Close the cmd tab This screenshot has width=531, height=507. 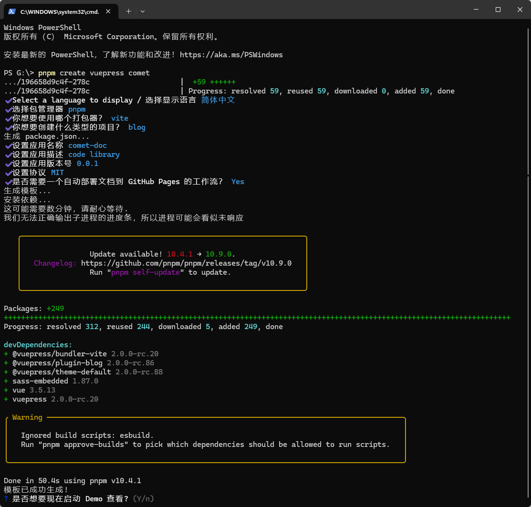click(108, 11)
